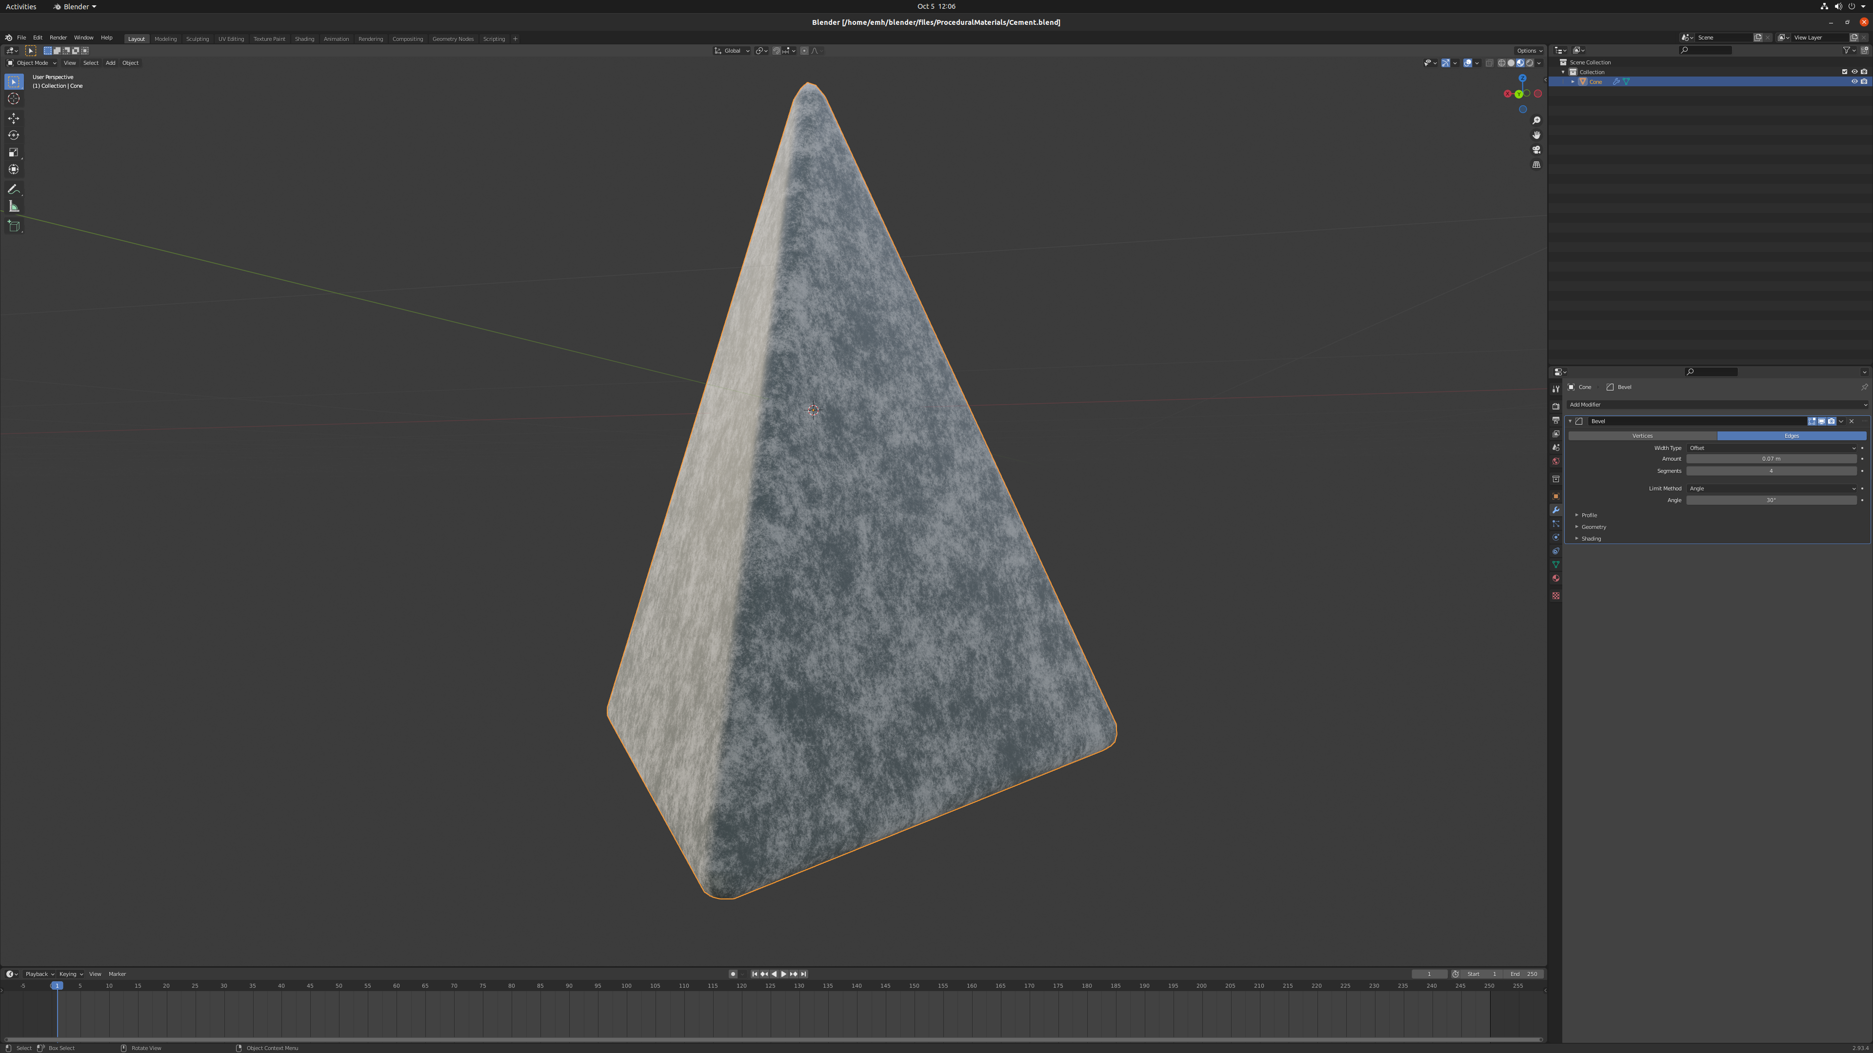Select Vertices affect mode in Bevel
Image resolution: width=1873 pixels, height=1053 pixels.
click(x=1642, y=436)
